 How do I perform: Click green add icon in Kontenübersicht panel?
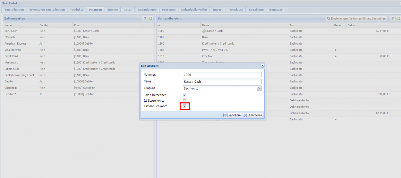[x=398, y=19]
